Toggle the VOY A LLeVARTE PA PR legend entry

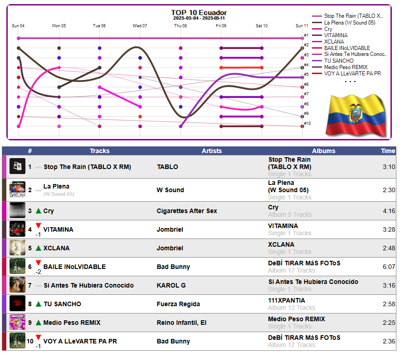346,74
